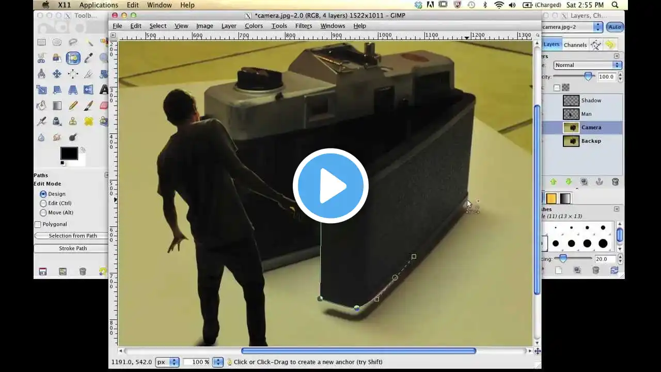The image size is (661, 372).
Task: Open the Filters menu
Action: pyautogui.click(x=304, y=26)
